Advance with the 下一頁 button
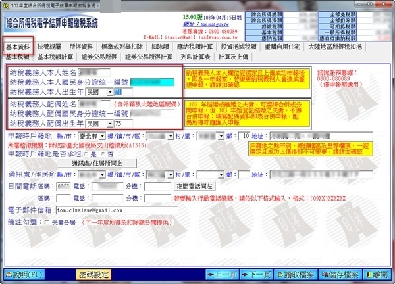The width and height of the screenshot is (395, 284). 255,274
